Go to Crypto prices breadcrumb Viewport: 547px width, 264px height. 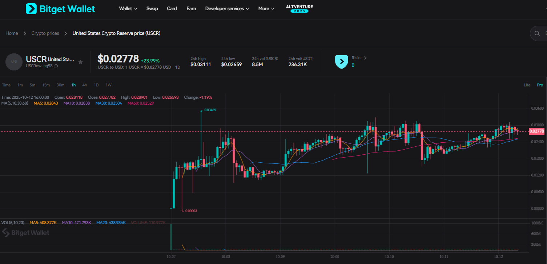45,33
